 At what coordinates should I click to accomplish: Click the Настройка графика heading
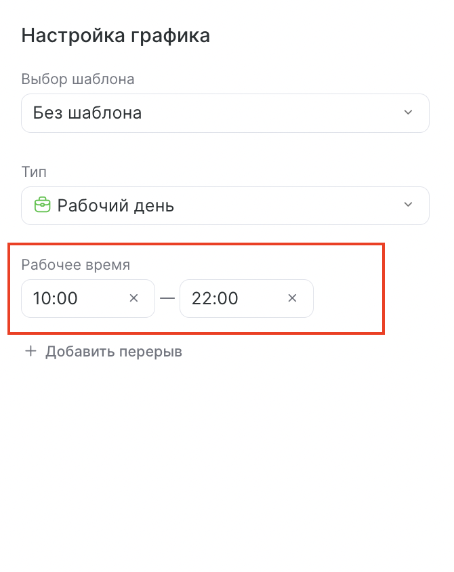(116, 36)
